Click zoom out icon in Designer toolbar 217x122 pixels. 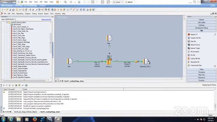coord(84,10)
